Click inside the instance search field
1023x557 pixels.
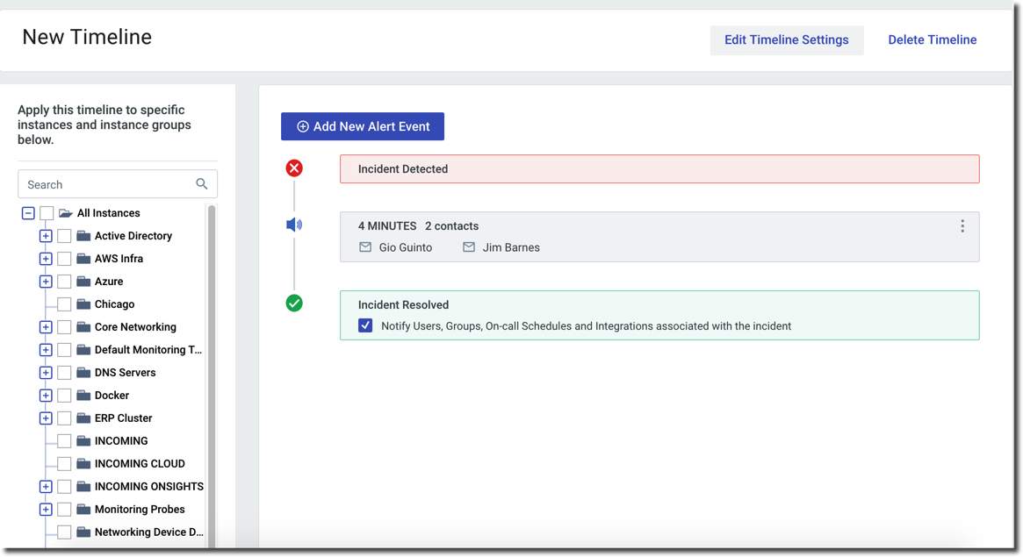pos(105,183)
